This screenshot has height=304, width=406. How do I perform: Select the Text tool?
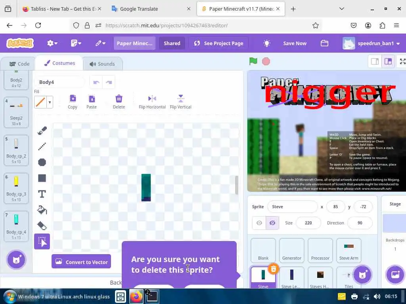(42, 194)
